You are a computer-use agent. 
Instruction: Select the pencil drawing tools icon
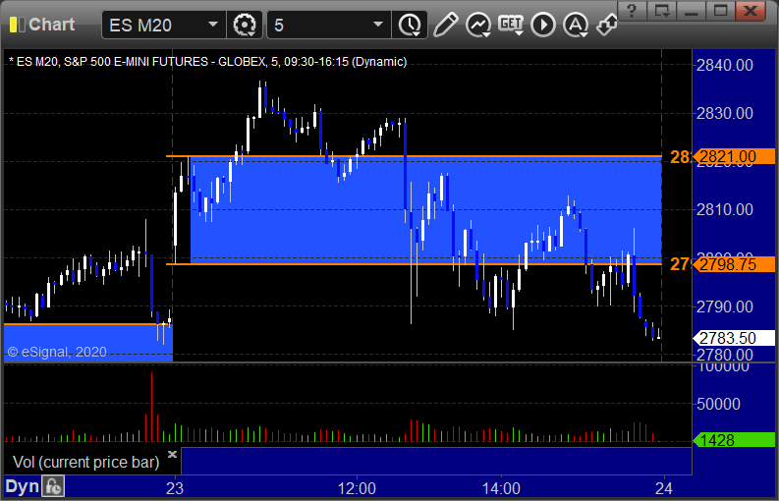tap(445, 25)
